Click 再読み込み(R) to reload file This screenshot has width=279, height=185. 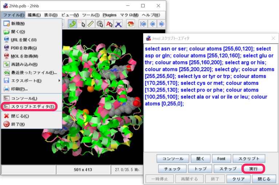pos(31,64)
